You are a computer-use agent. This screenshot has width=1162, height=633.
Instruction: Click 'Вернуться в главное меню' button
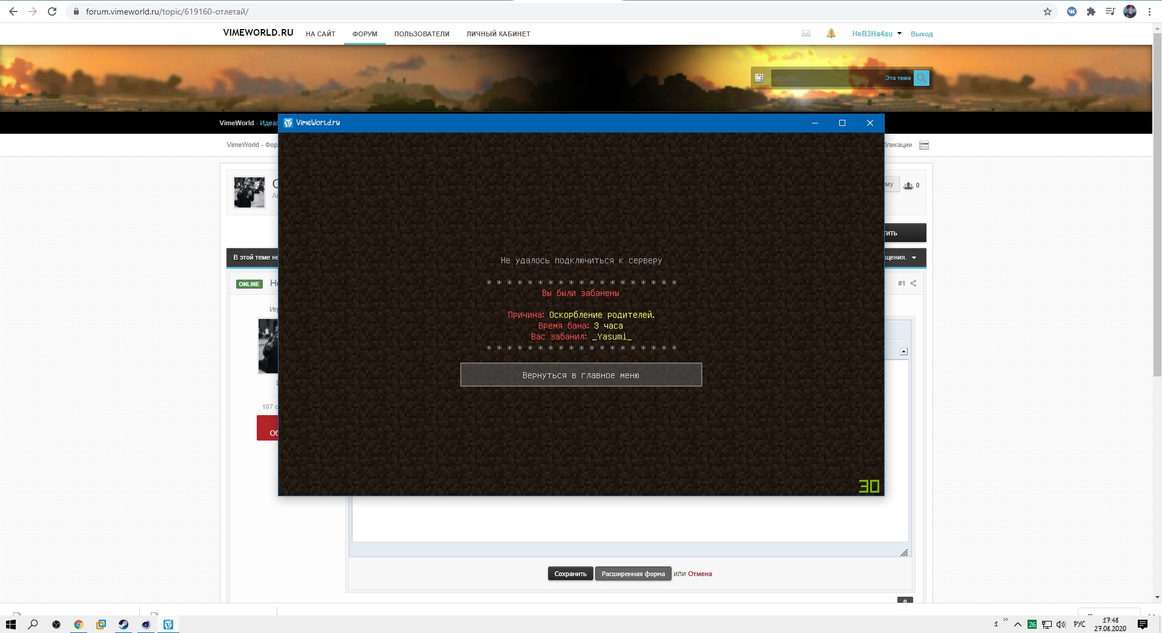(581, 375)
